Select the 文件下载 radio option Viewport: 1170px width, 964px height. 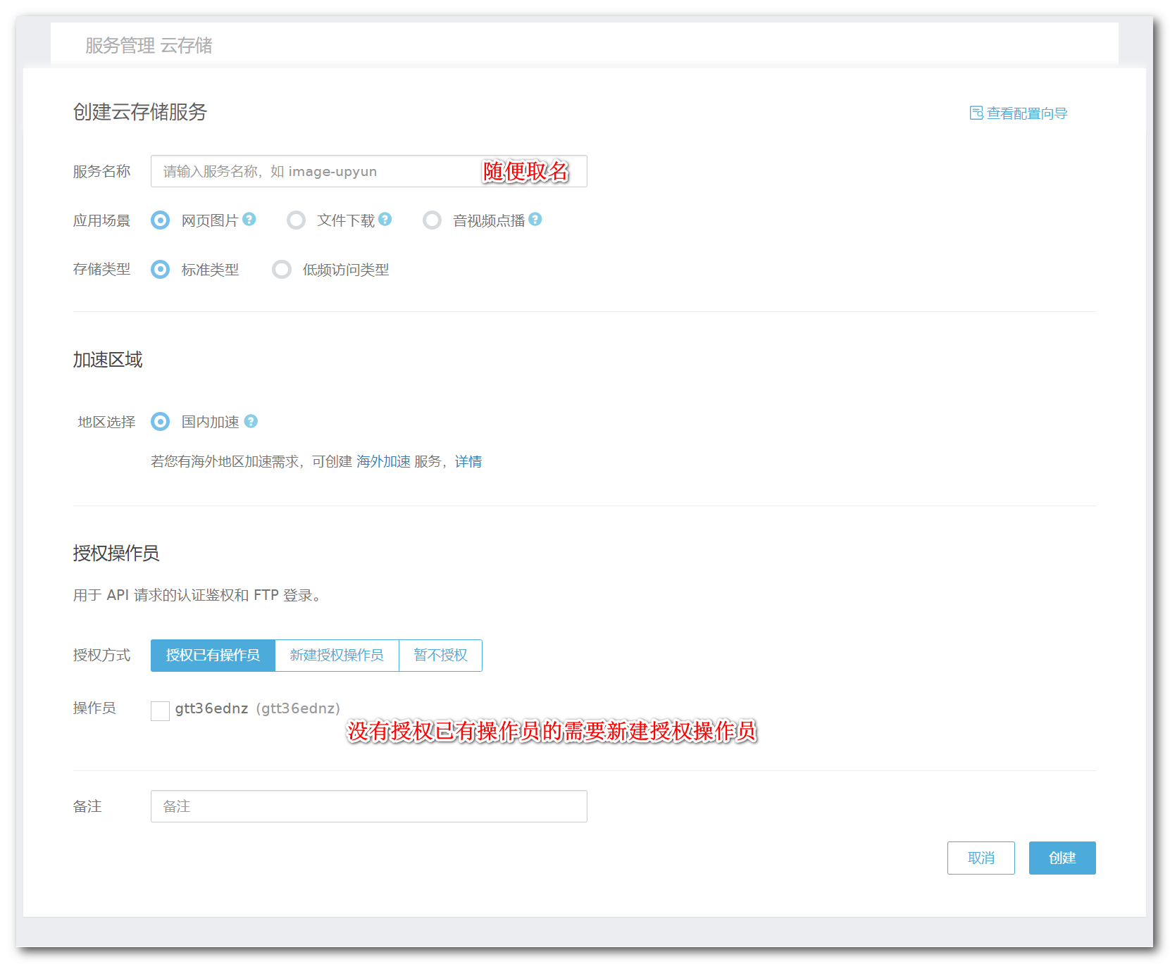pyautogui.click(x=297, y=220)
